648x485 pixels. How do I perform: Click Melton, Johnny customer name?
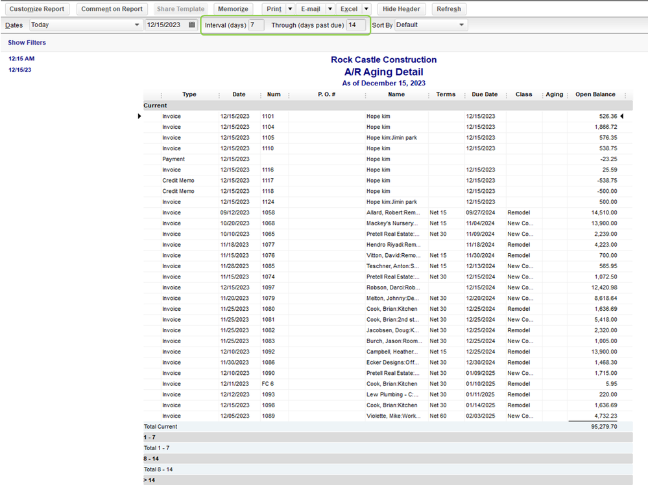click(392, 299)
